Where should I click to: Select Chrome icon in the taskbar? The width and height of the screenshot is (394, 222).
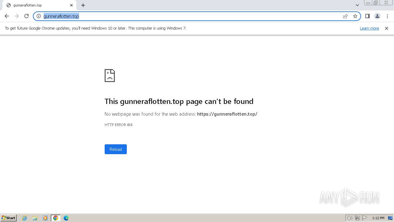tap(56, 218)
